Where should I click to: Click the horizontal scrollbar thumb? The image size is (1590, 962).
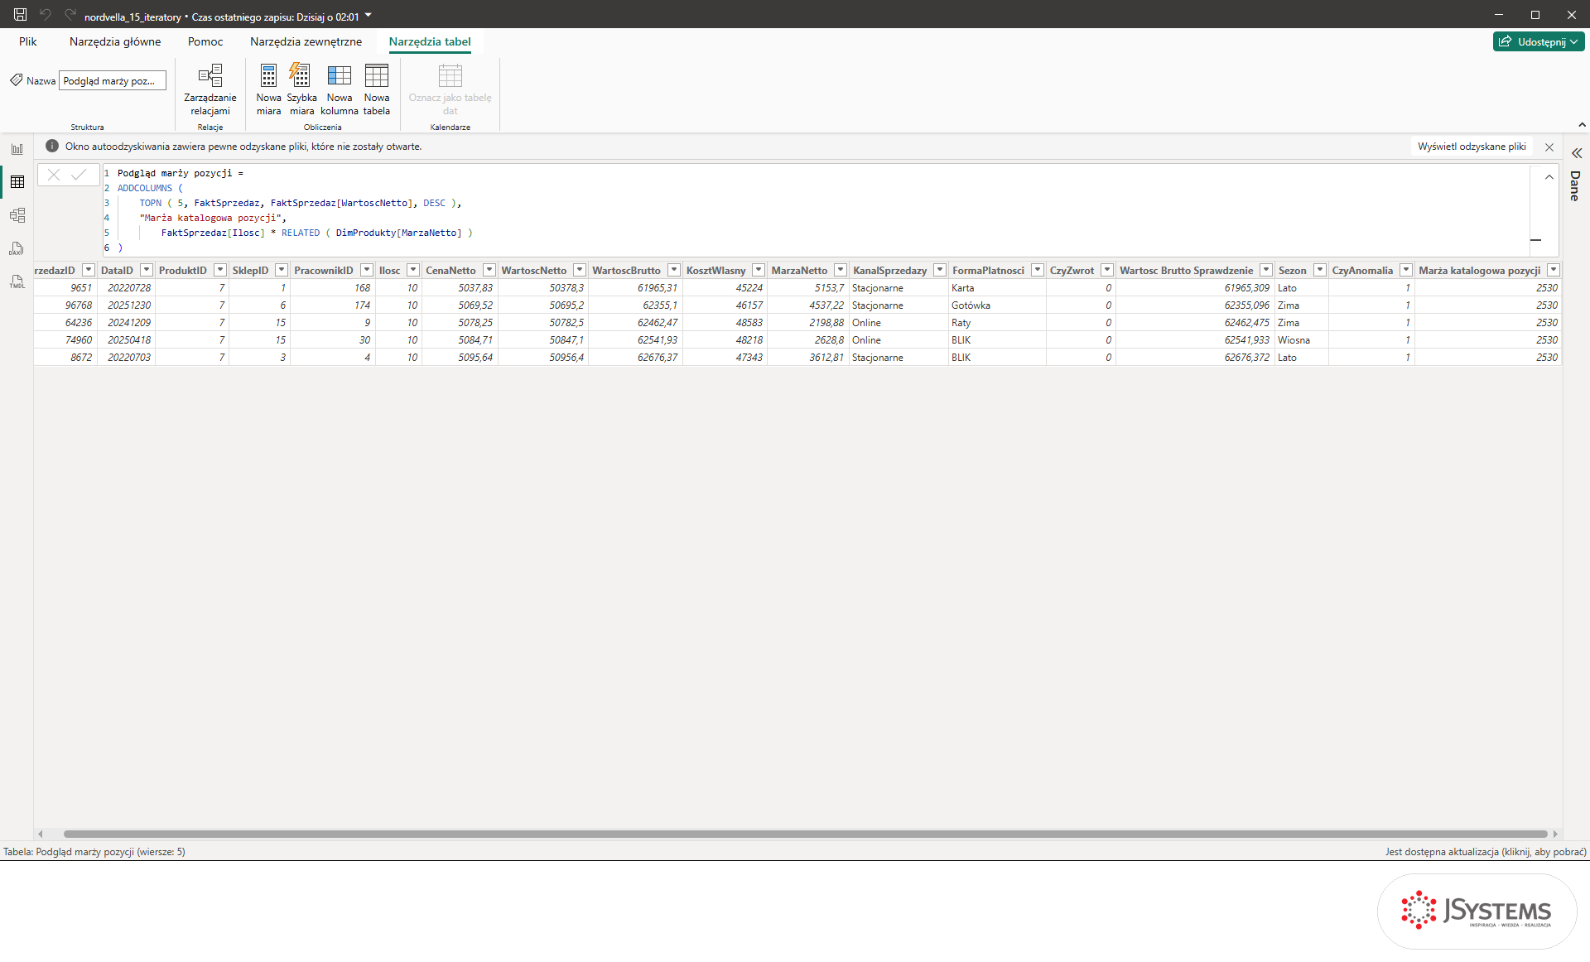click(805, 834)
